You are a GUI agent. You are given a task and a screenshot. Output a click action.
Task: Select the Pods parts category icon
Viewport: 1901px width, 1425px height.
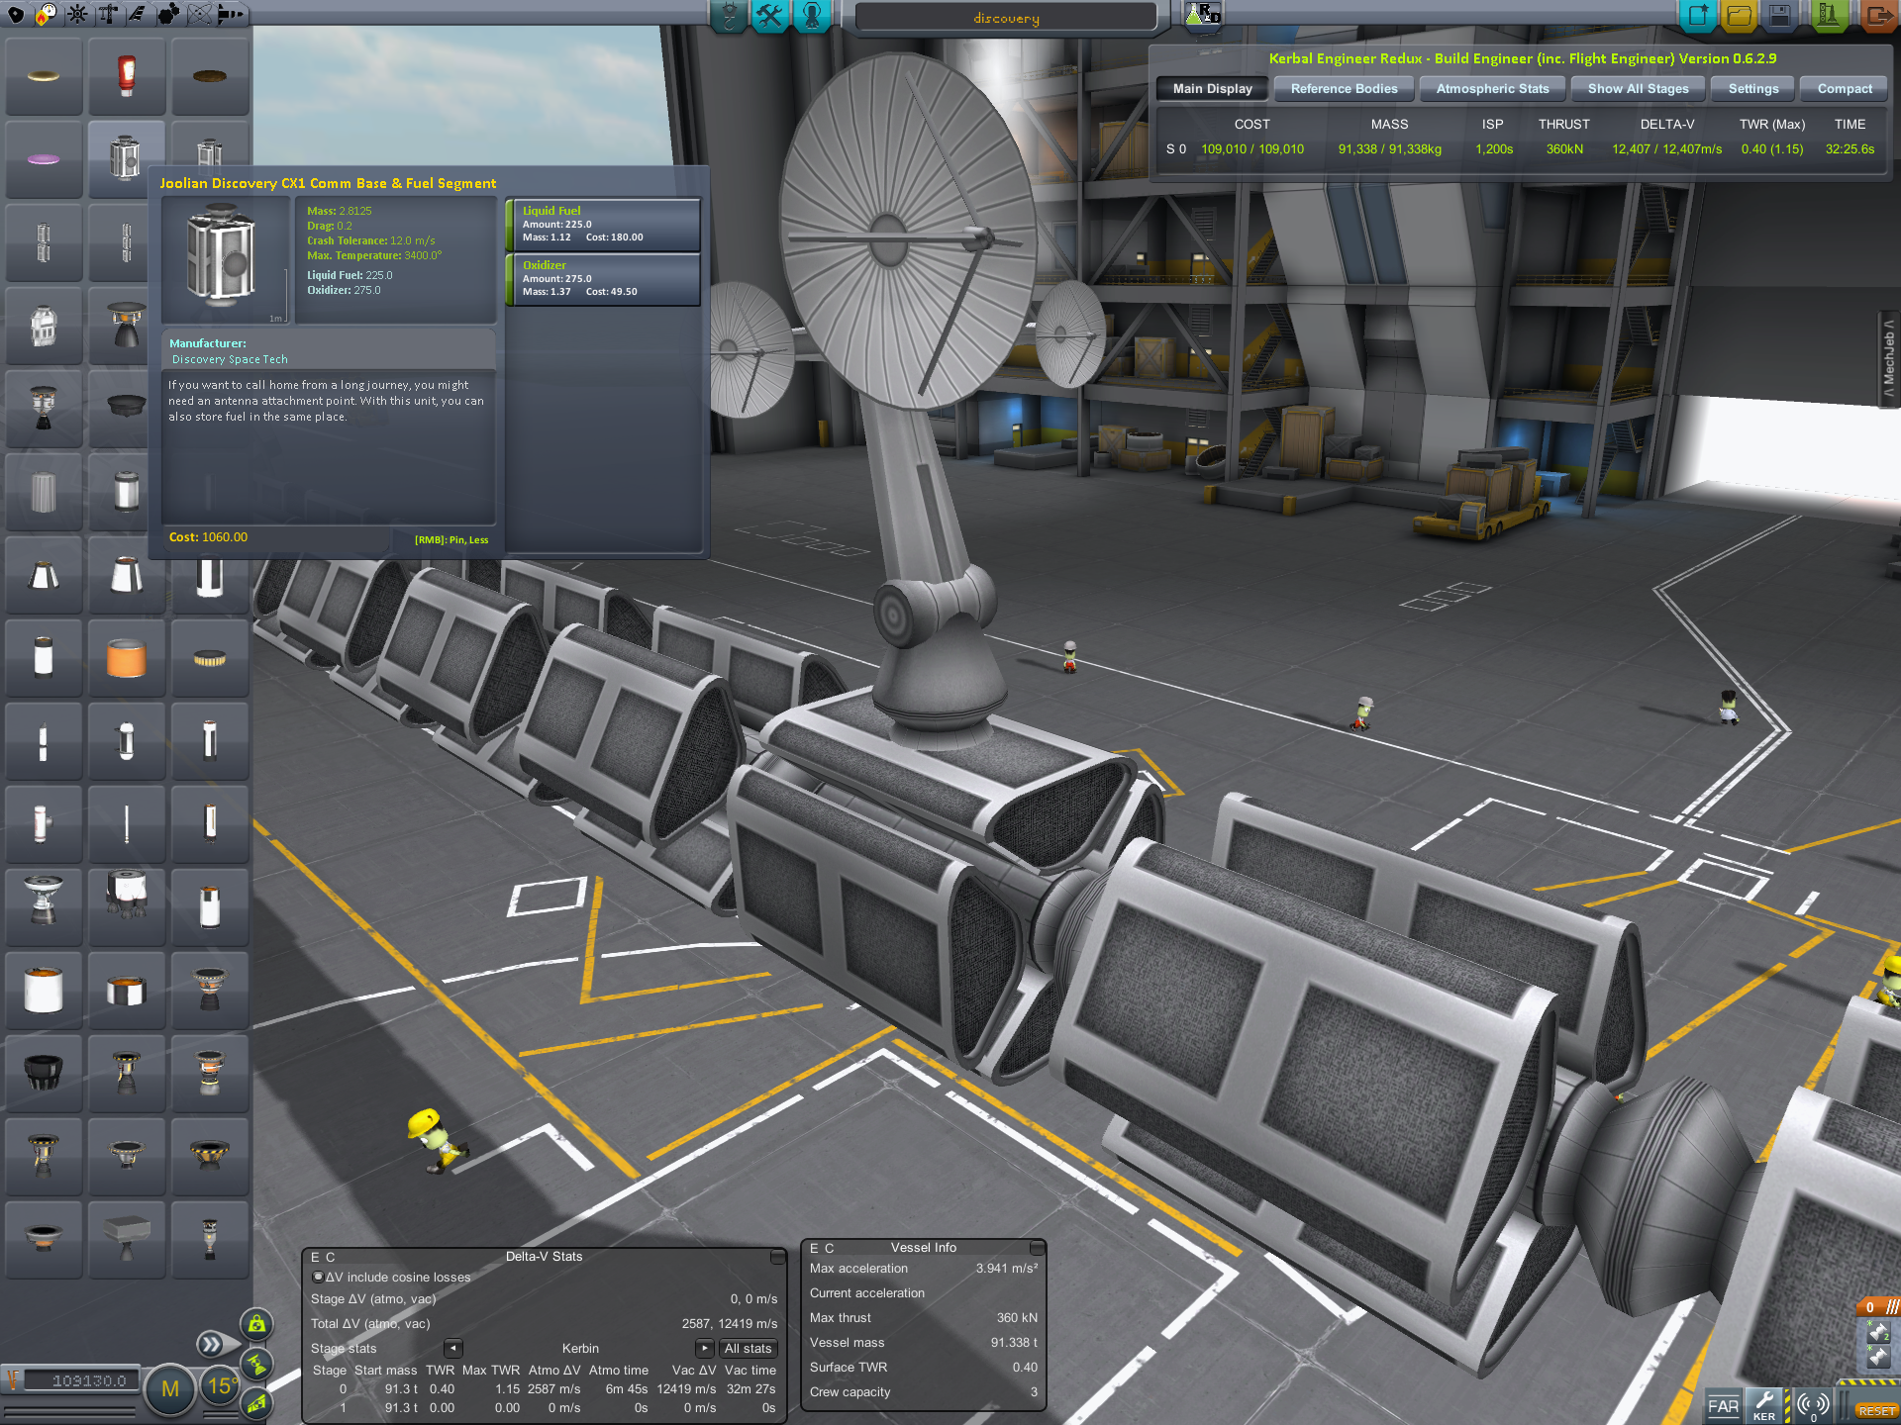coord(16,14)
